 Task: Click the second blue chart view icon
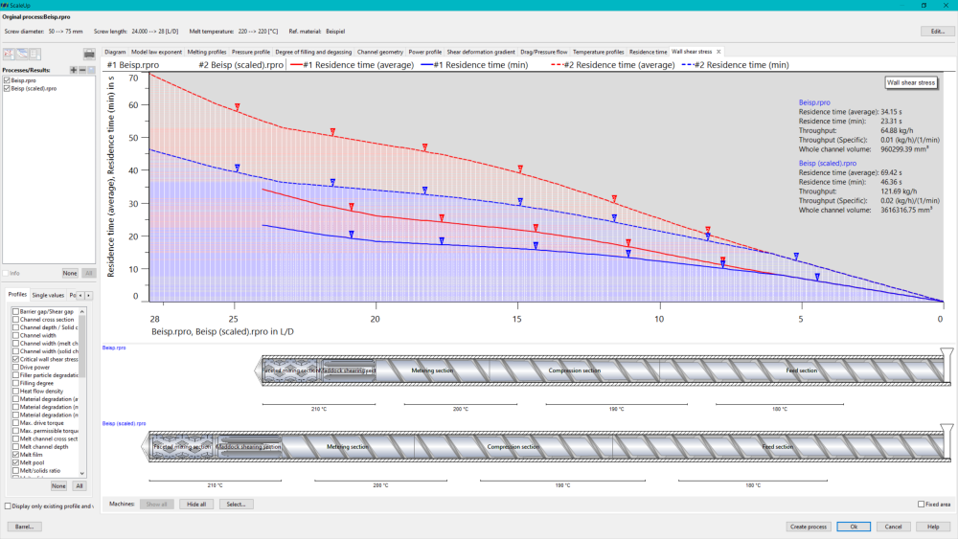point(22,54)
